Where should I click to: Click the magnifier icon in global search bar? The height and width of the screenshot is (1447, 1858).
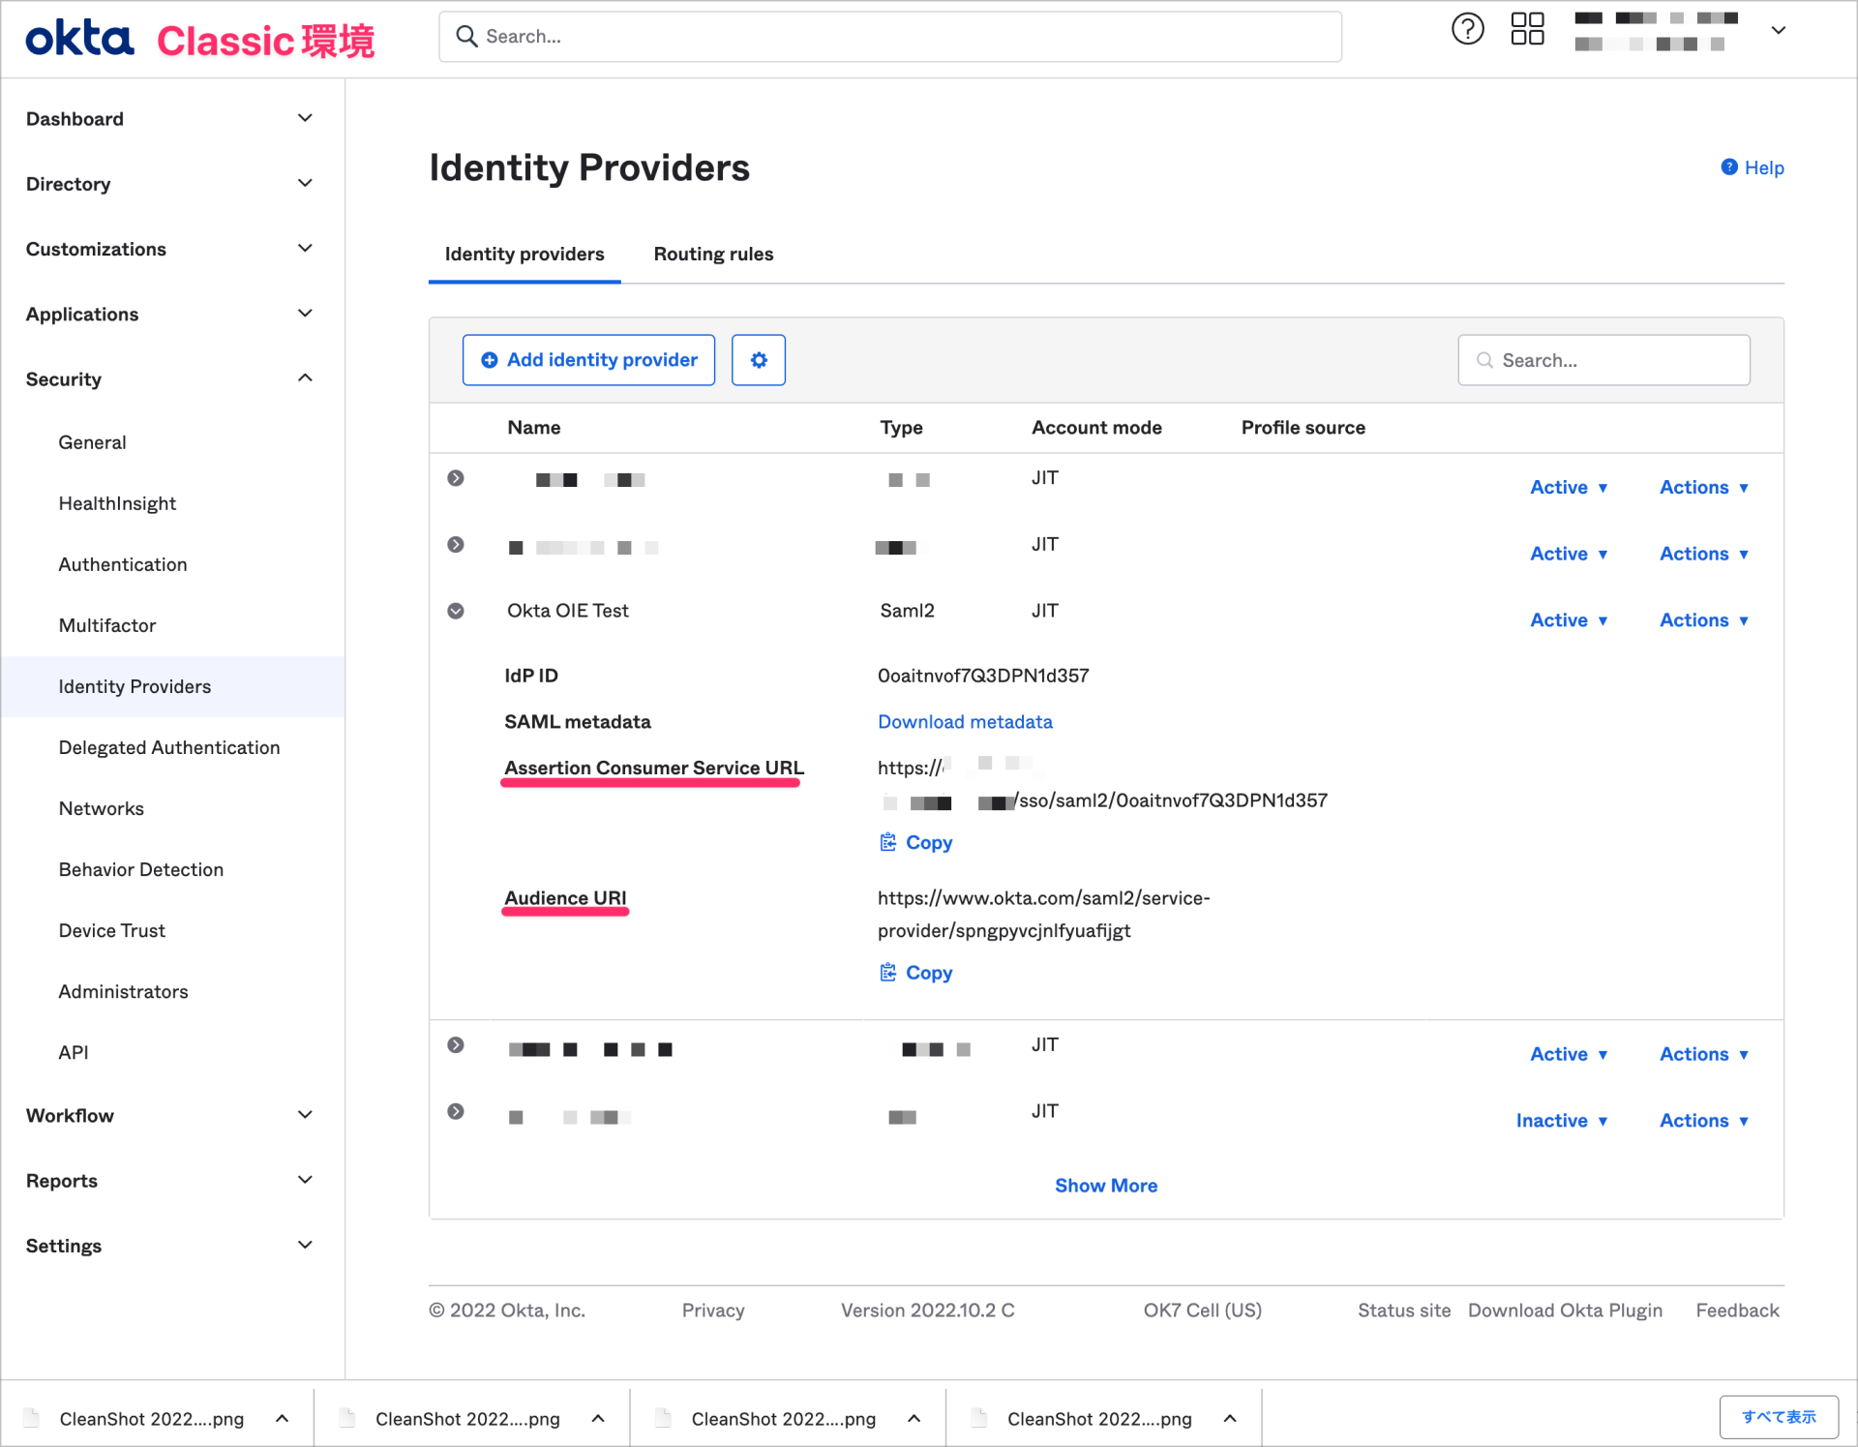[x=467, y=36]
